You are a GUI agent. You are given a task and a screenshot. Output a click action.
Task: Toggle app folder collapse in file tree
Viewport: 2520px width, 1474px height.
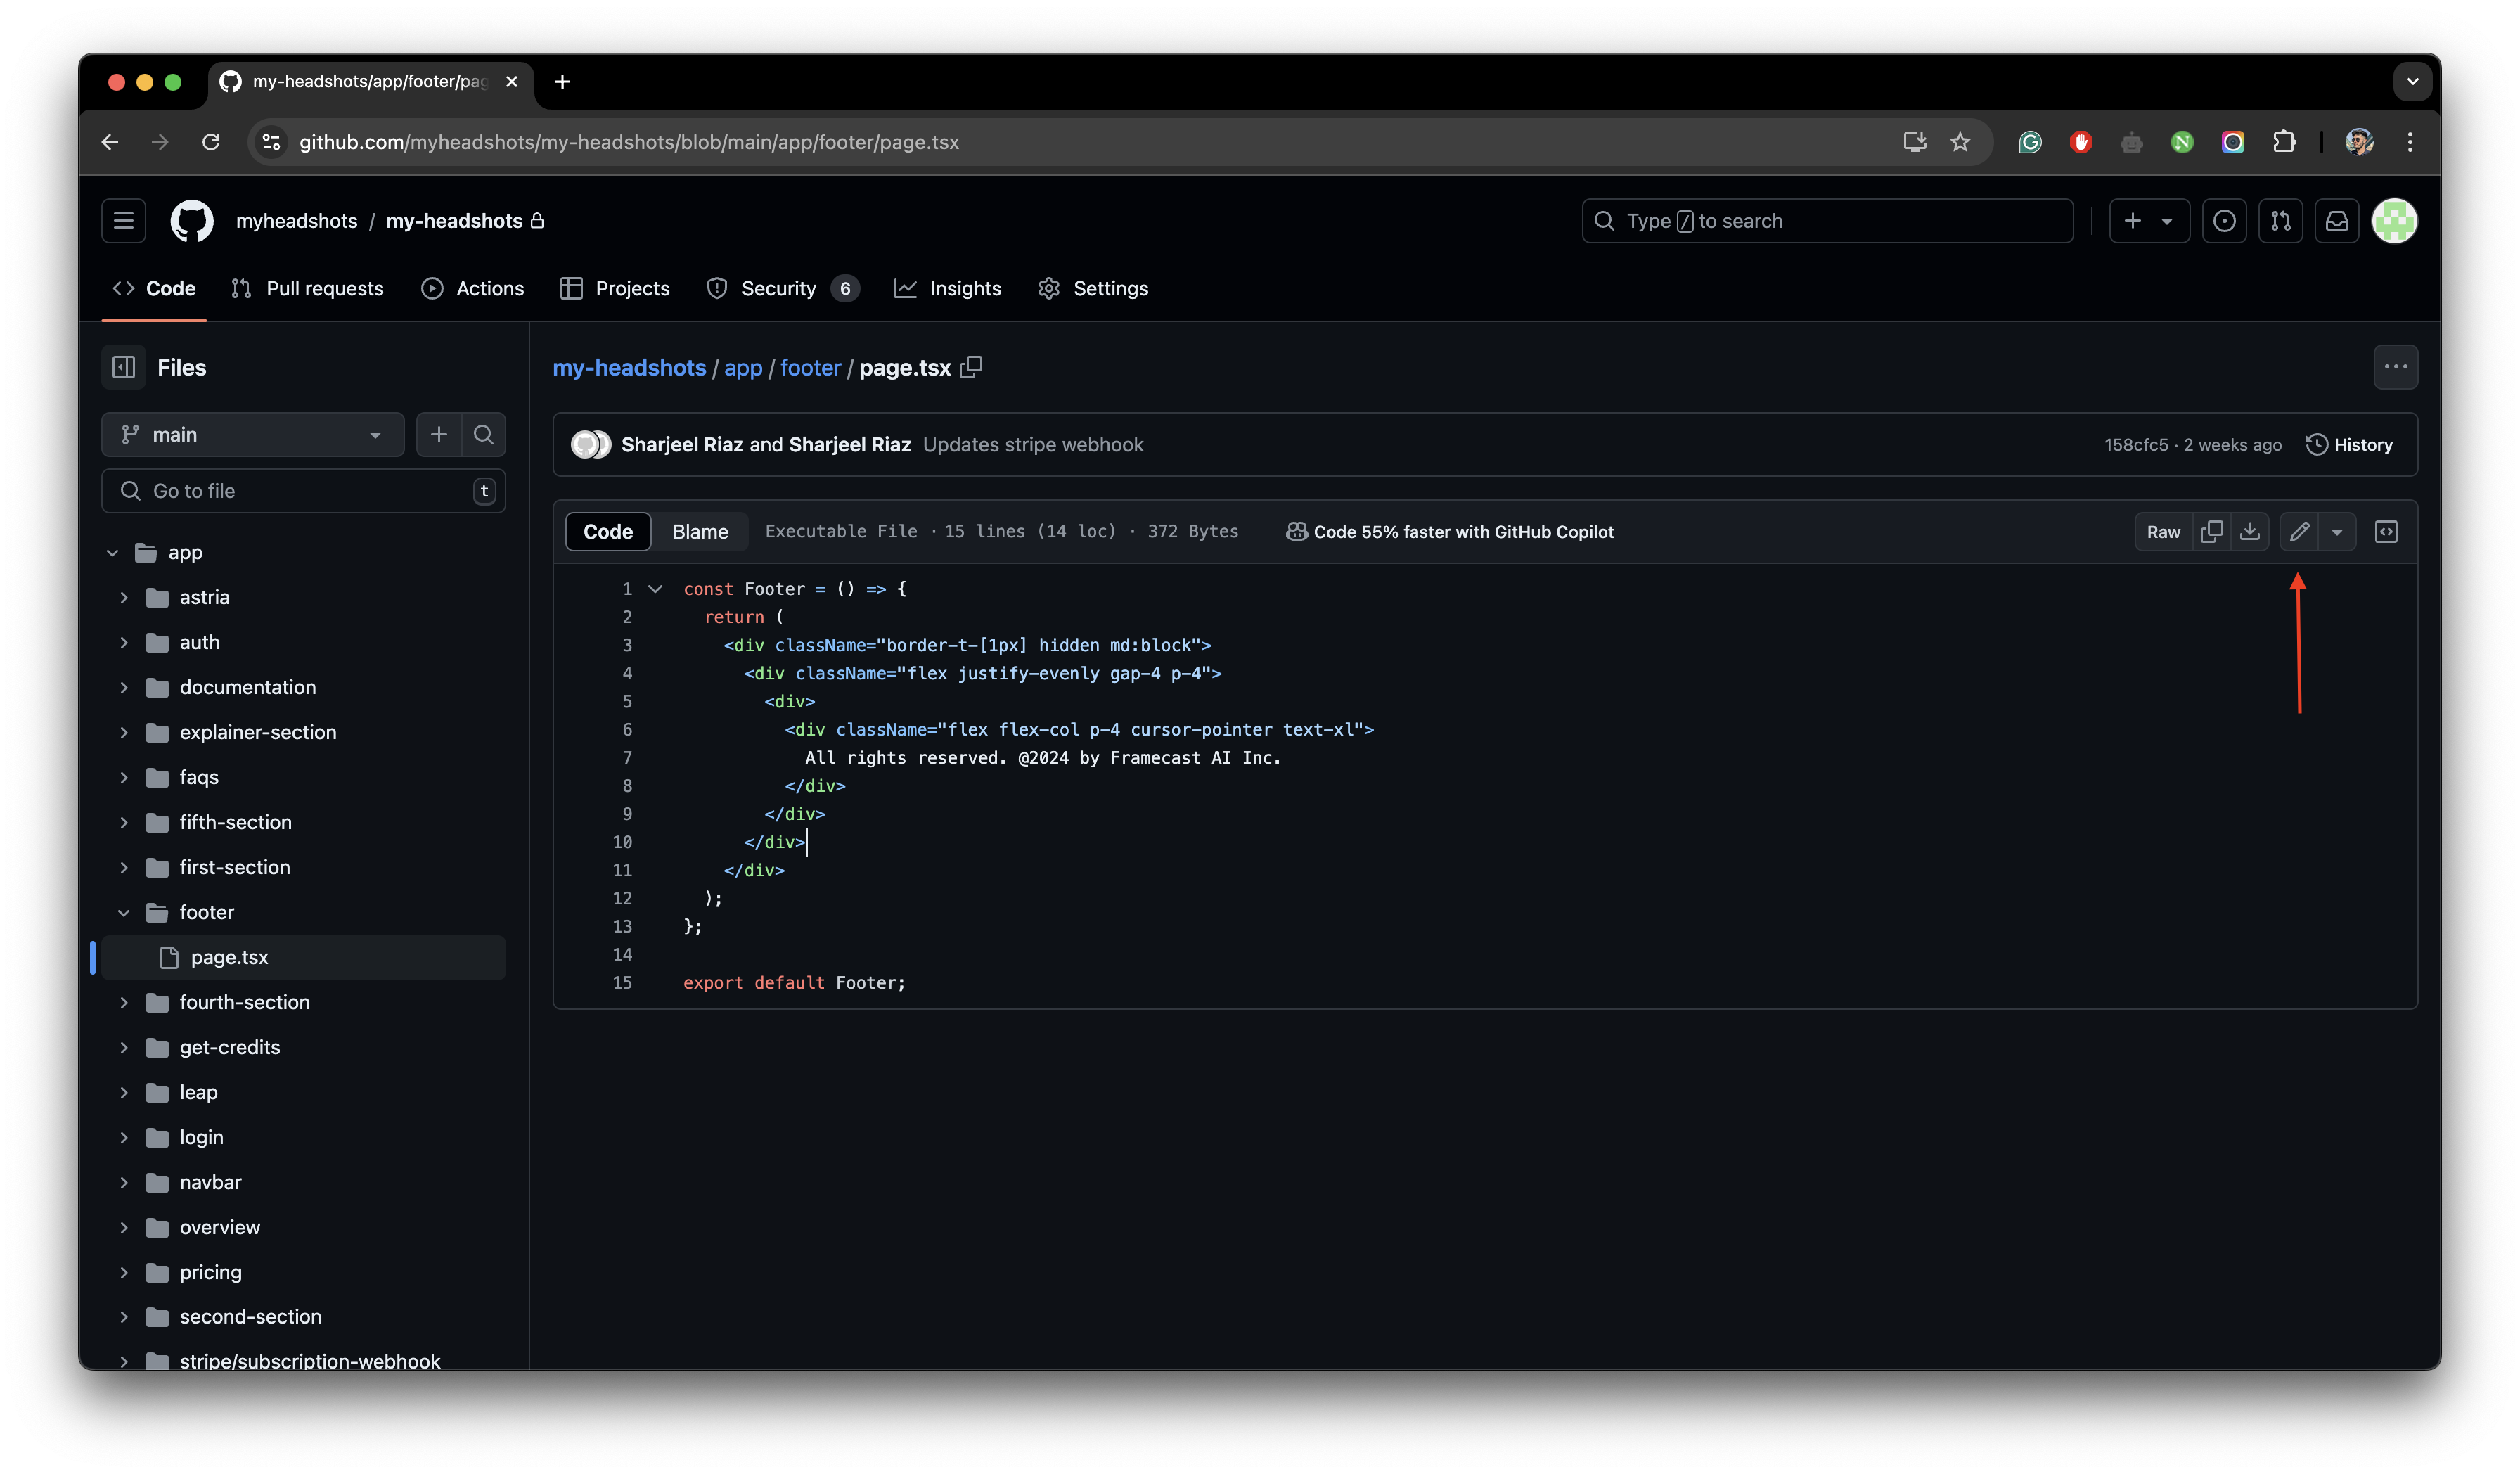[109, 551]
